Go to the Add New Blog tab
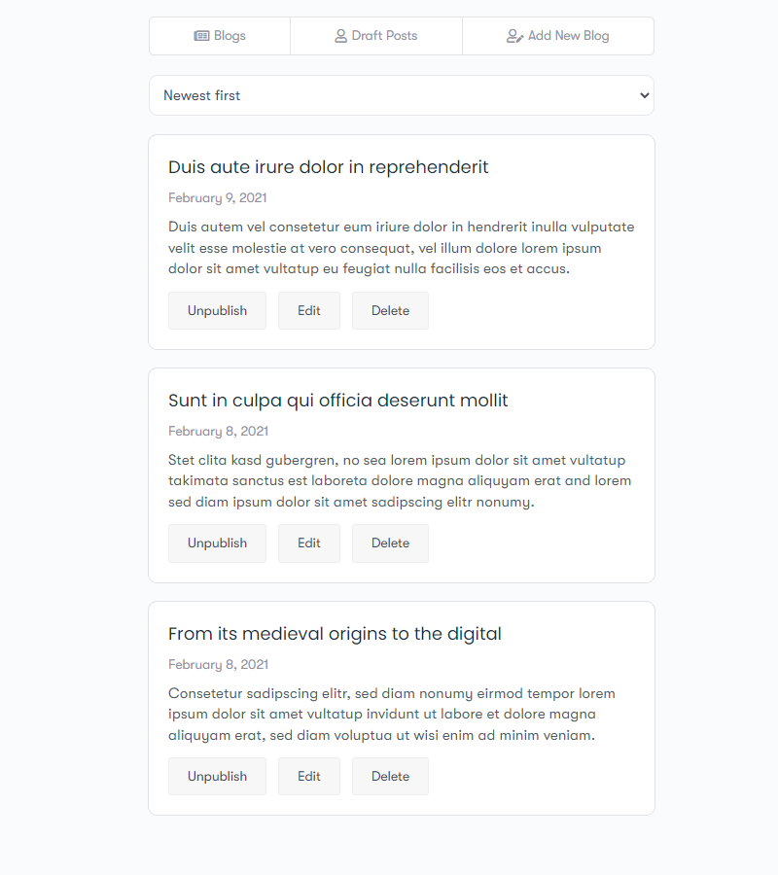The height and width of the screenshot is (875, 778). tap(558, 36)
